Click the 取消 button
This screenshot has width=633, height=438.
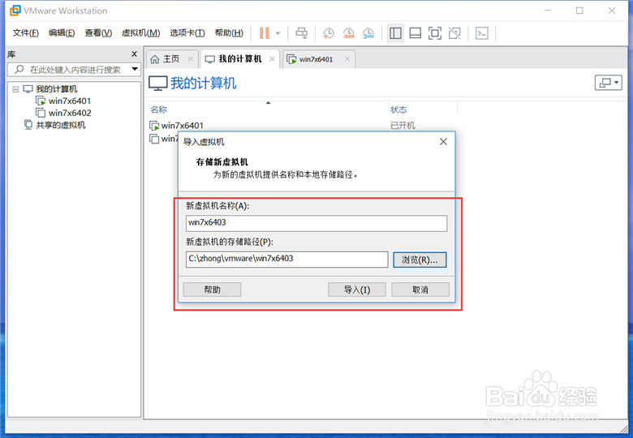pyautogui.click(x=420, y=290)
